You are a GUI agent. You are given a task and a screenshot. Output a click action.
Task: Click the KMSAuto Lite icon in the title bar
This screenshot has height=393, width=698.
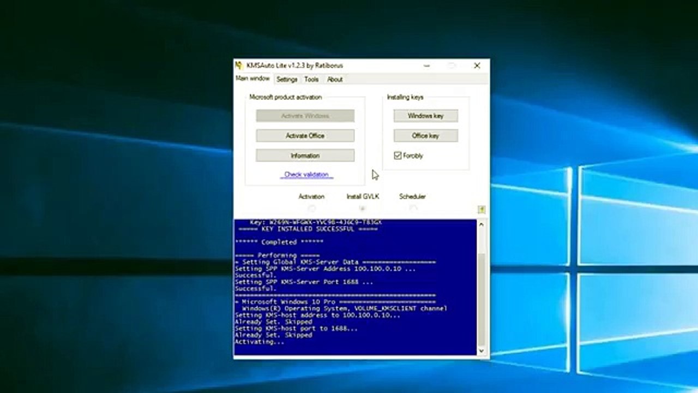click(x=239, y=65)
